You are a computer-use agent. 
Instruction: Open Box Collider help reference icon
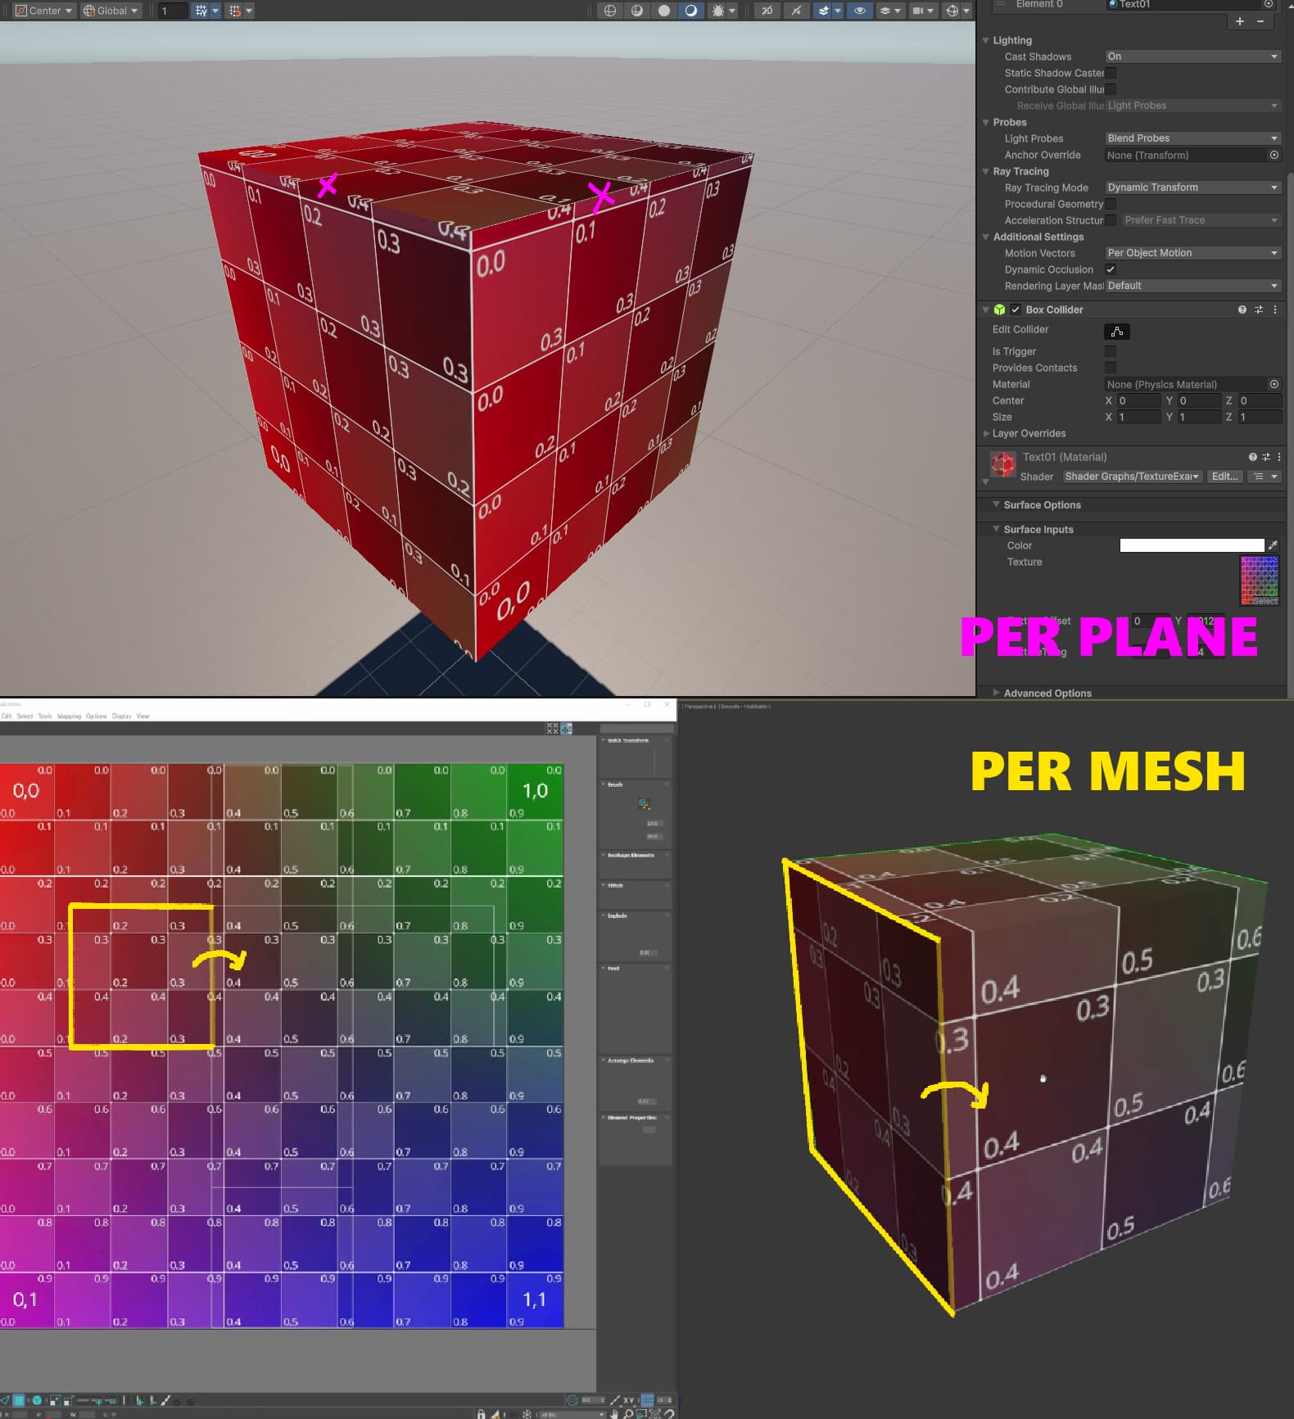tap(1242, 310)
